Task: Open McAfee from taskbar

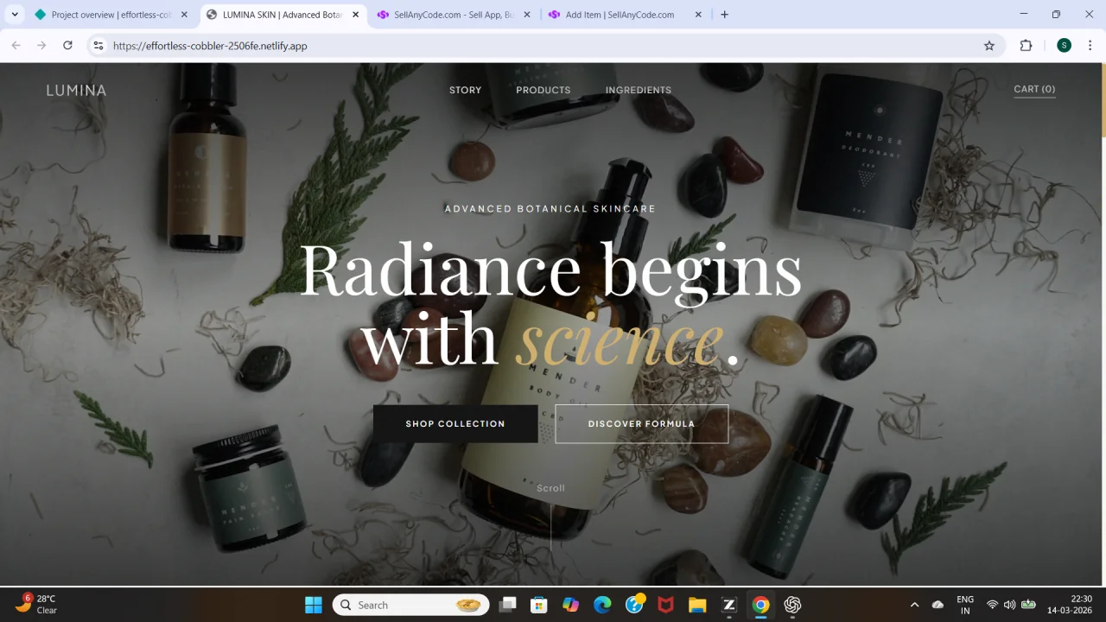Action: pyautogui.click(x=665, y=605)
